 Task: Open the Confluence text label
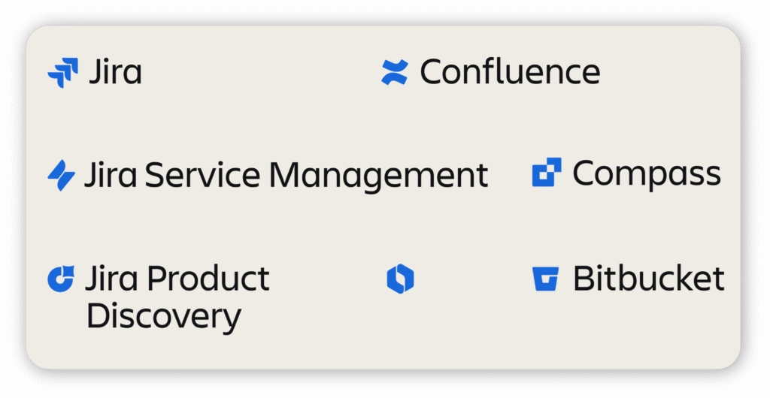(511, 71)
